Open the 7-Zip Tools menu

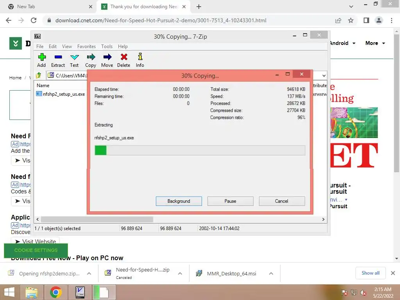click(x=107, y=46)
